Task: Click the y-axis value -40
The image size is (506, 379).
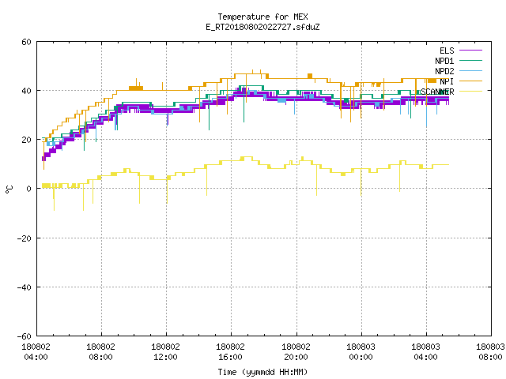Action: [25, 287]
